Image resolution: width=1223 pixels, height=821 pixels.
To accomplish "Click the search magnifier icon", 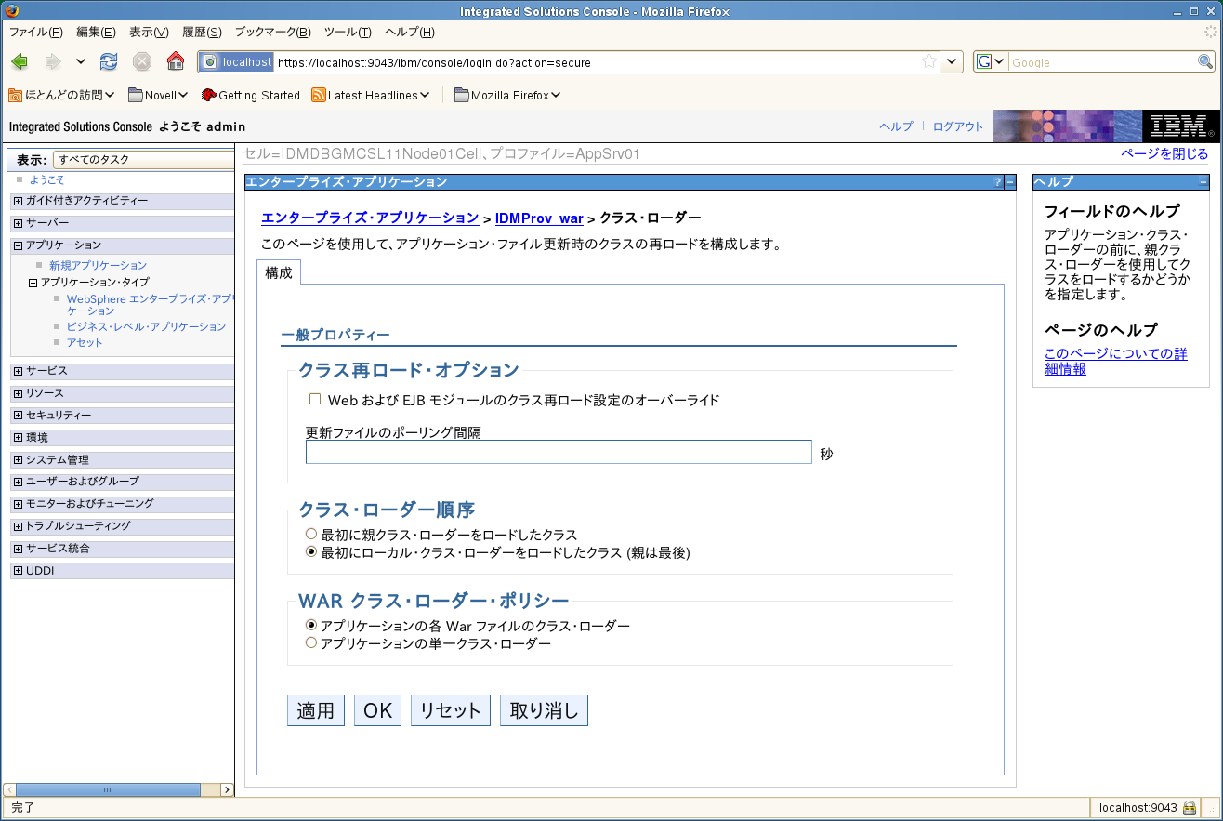I will coord(1205,62).
